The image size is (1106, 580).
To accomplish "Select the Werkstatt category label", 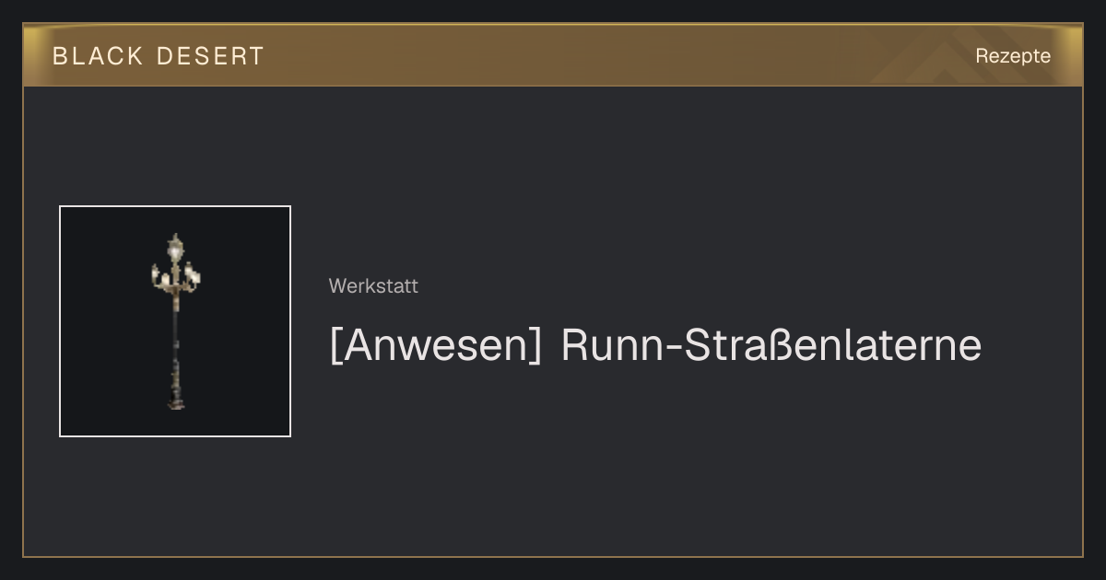I will [x=373, y=286].
